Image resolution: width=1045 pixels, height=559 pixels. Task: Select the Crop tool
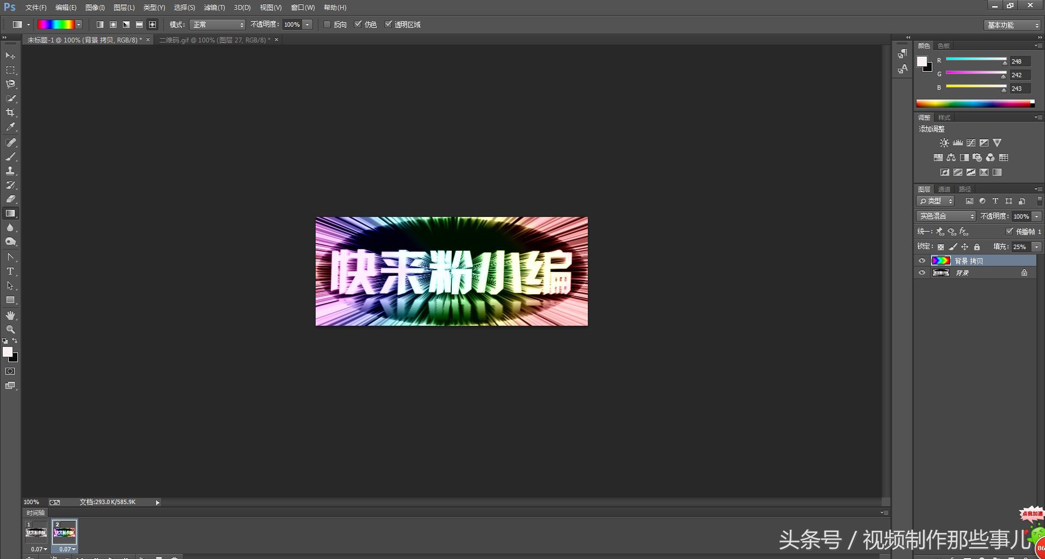click(x=10, y=113)
